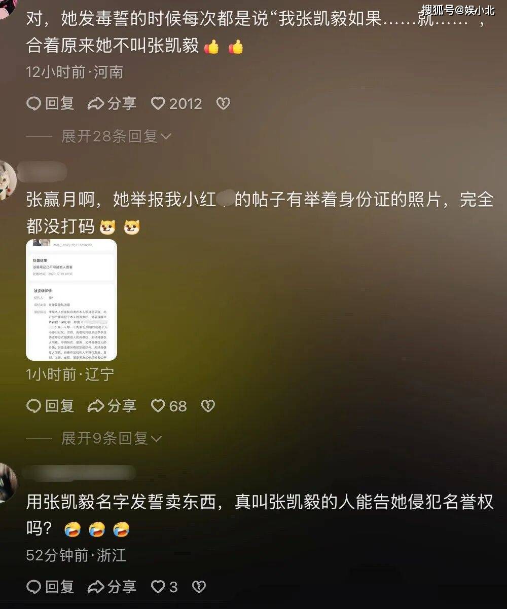The width and height of the screenshot is (507, 609).
Task: Share the Zhejiang comment
Action: tap(112, 587)
